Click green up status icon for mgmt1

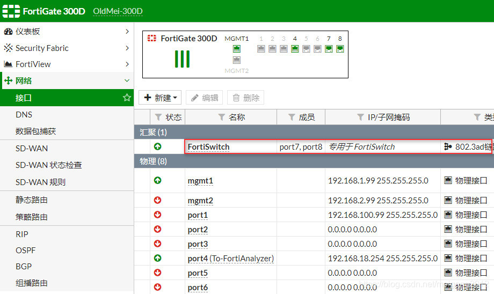click(157, 180)
